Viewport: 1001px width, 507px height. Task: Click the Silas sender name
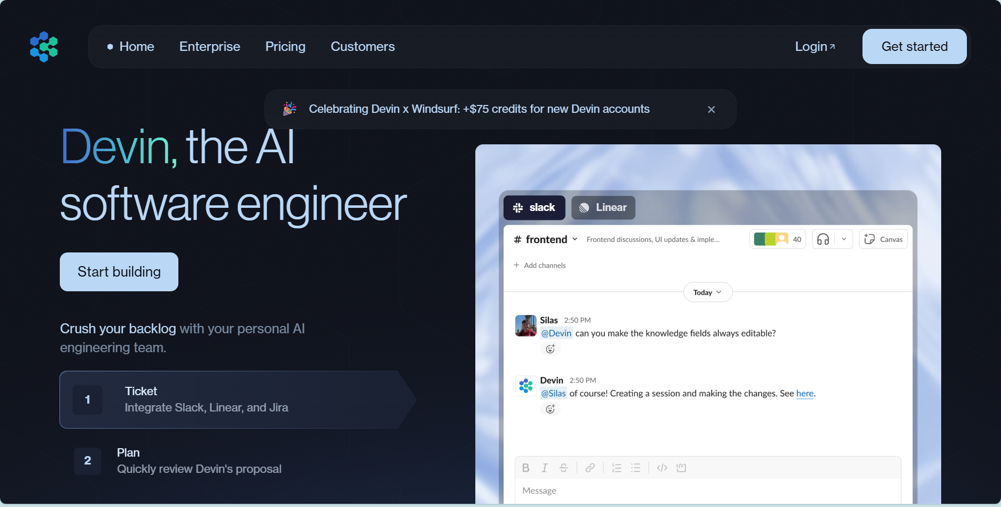point(549,320)
